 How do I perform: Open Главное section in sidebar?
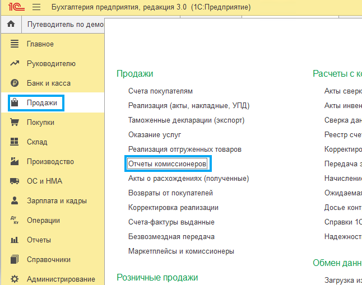coord(40,44)
